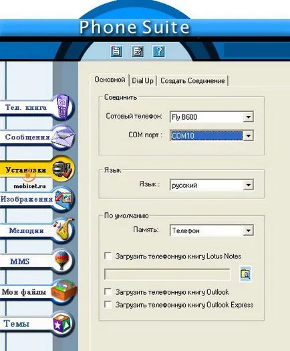The image size is (290, 351).
Task: Open the Тел. книга section
Action: (x=26, y=107)
